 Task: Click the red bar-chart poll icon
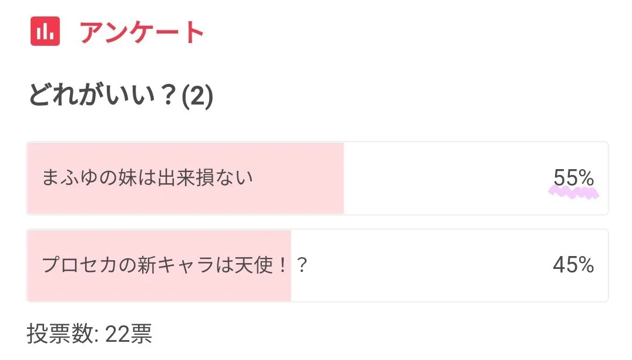[45, 32]
